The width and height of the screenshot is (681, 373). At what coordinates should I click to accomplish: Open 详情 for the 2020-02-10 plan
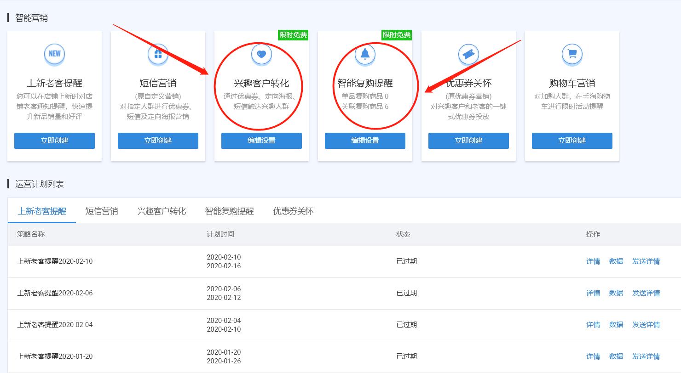coord(593,261)
